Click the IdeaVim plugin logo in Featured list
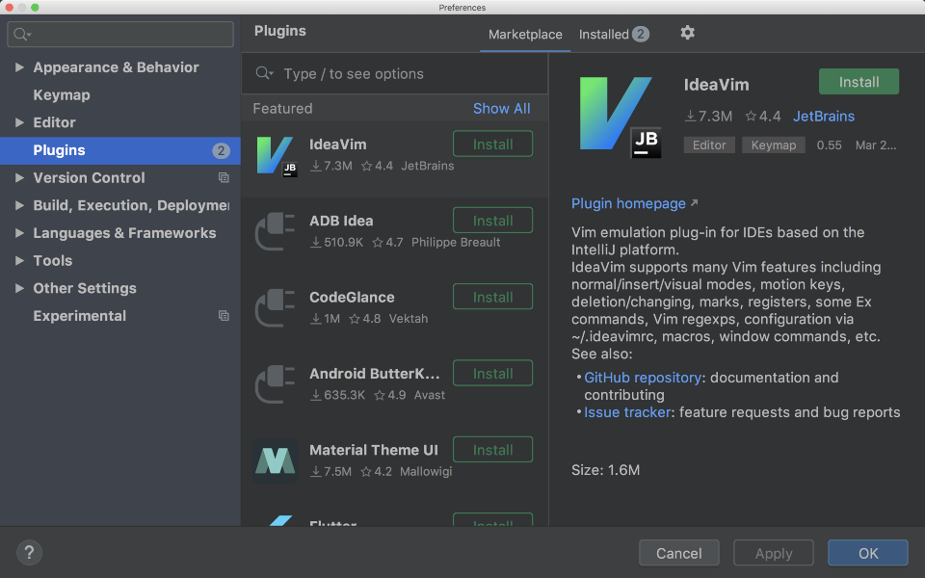The height and width of the screenshot is (578, 925). [275, 152]
